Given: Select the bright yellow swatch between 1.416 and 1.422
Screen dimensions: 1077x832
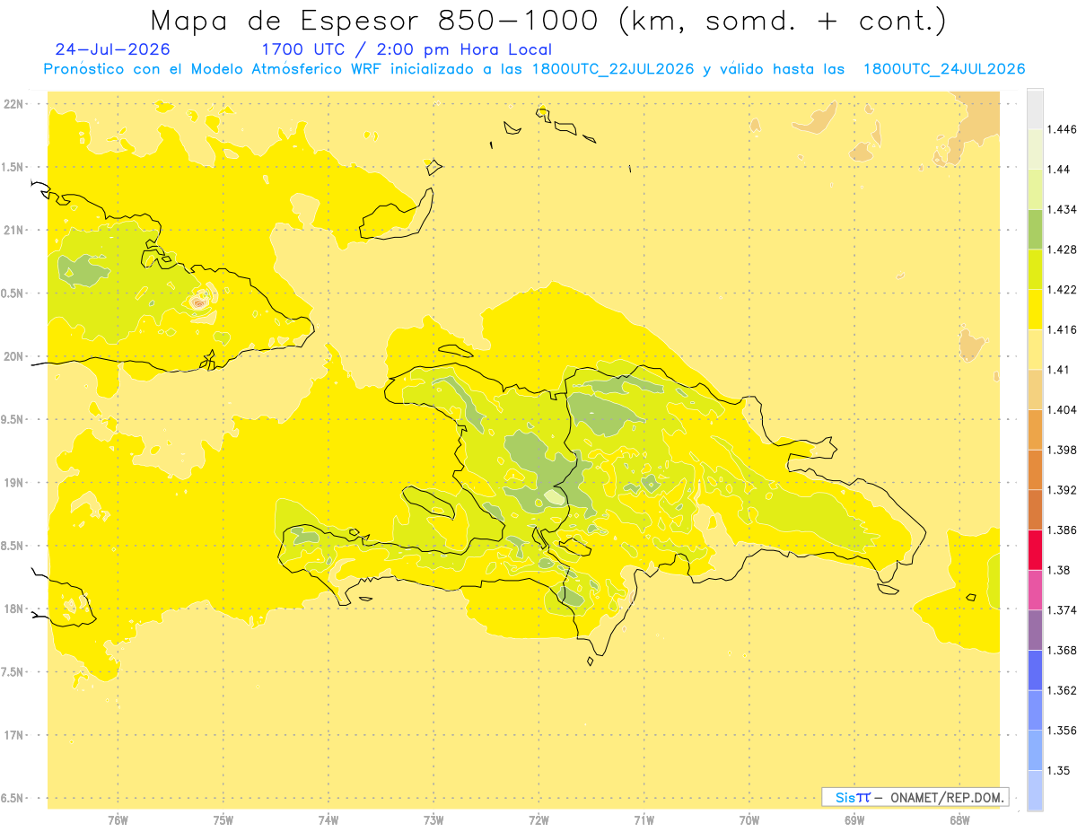Looking at the screenshot, I should [x=1035, y=310].
